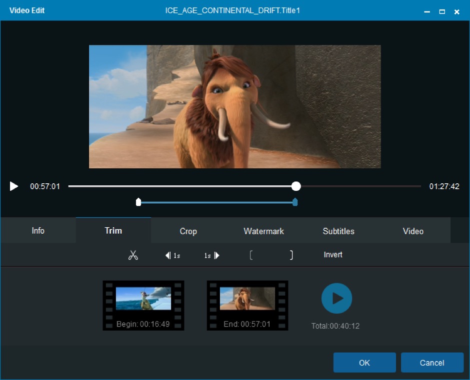The width and height of the screenshot is (470, 380).
Task: Switch to the Crop tab
Action: click(x=188, y=231)
